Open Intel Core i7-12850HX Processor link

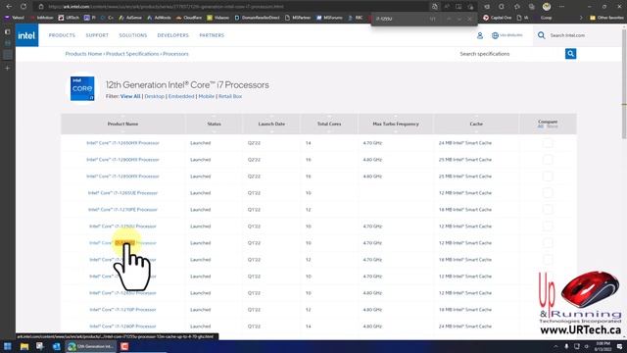point(122,176)
